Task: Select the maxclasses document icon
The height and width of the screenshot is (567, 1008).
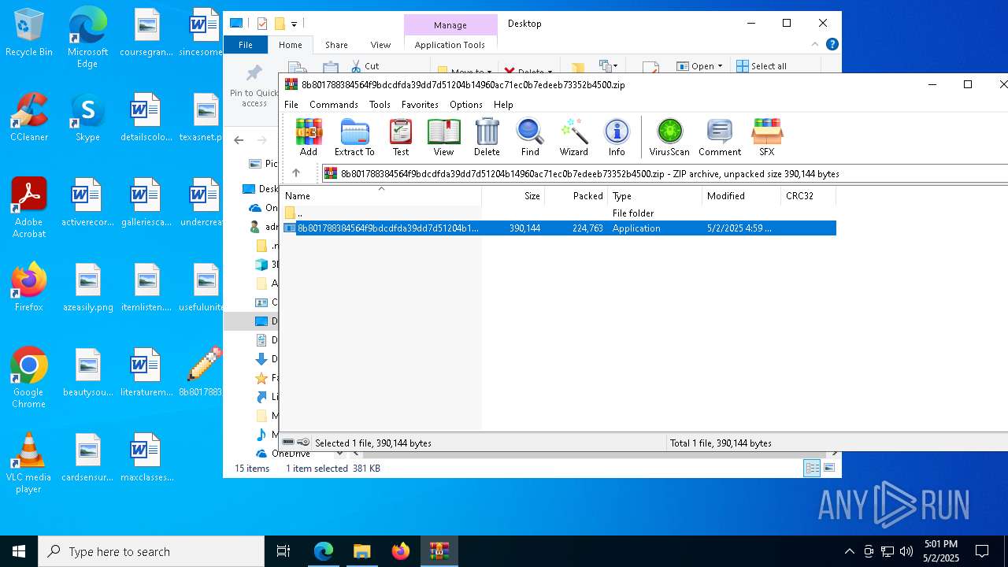Action: [146, 458]
